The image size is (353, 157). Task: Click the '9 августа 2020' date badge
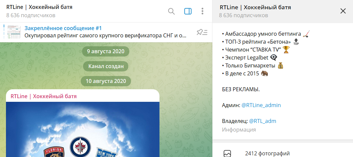pos(106,51)
